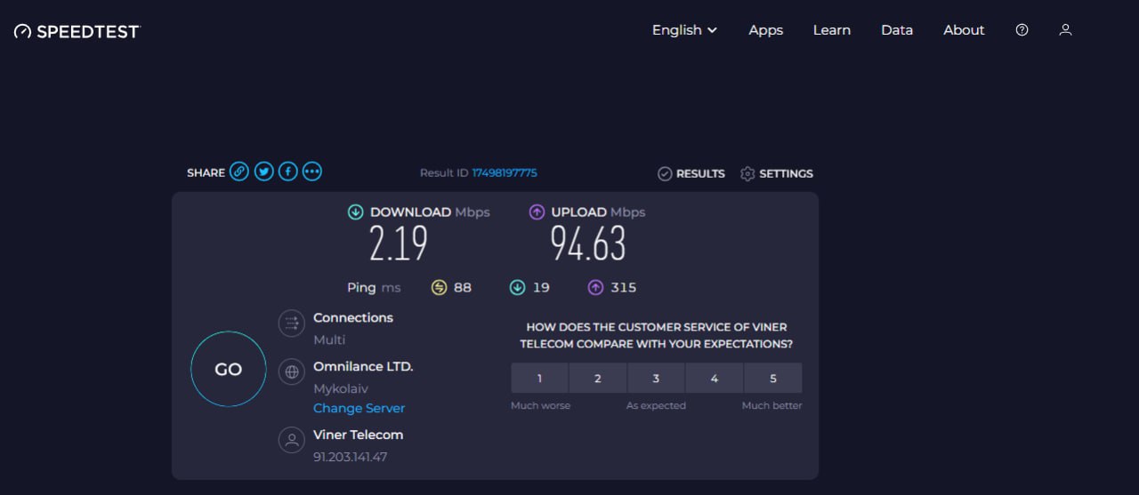The height and width of the screenshot is (495, 1139).
Task: Start the test with the GO button
Action: 229,369
